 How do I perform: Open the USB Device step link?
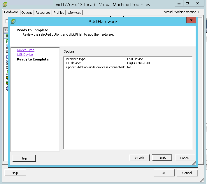(x=25, y=55)
